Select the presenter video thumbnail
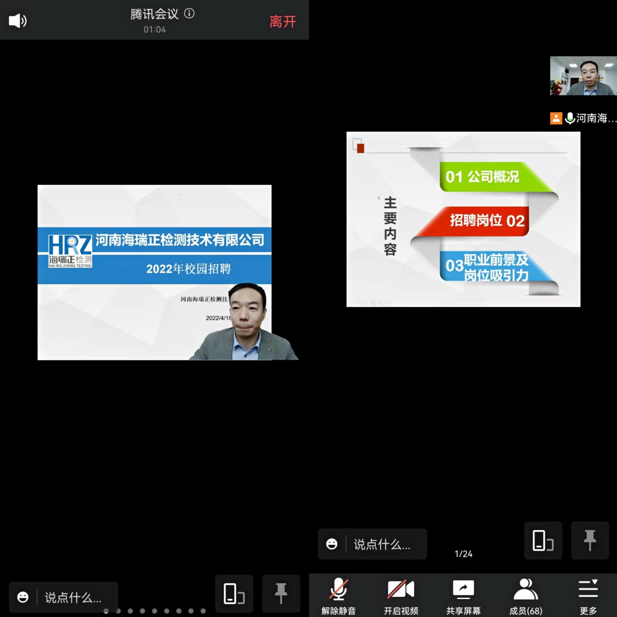This screenshot has height=617, width=617. click(583, 76)
